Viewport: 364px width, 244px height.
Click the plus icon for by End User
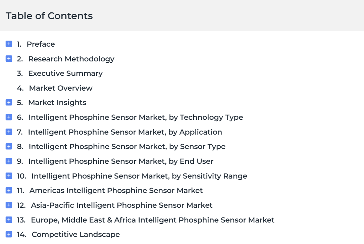(x=9, y=161)
